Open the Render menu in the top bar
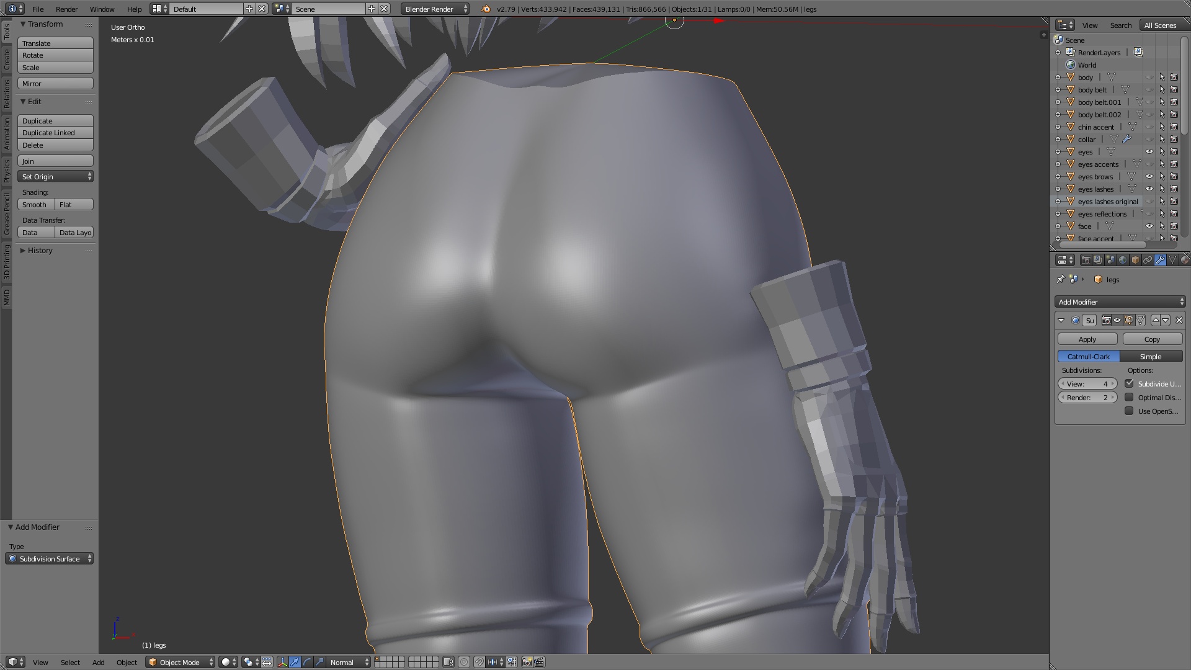 tap(66, 9)
